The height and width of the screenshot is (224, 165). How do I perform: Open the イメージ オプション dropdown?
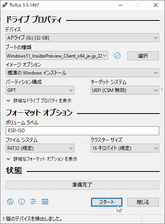(x=82, y=73)
